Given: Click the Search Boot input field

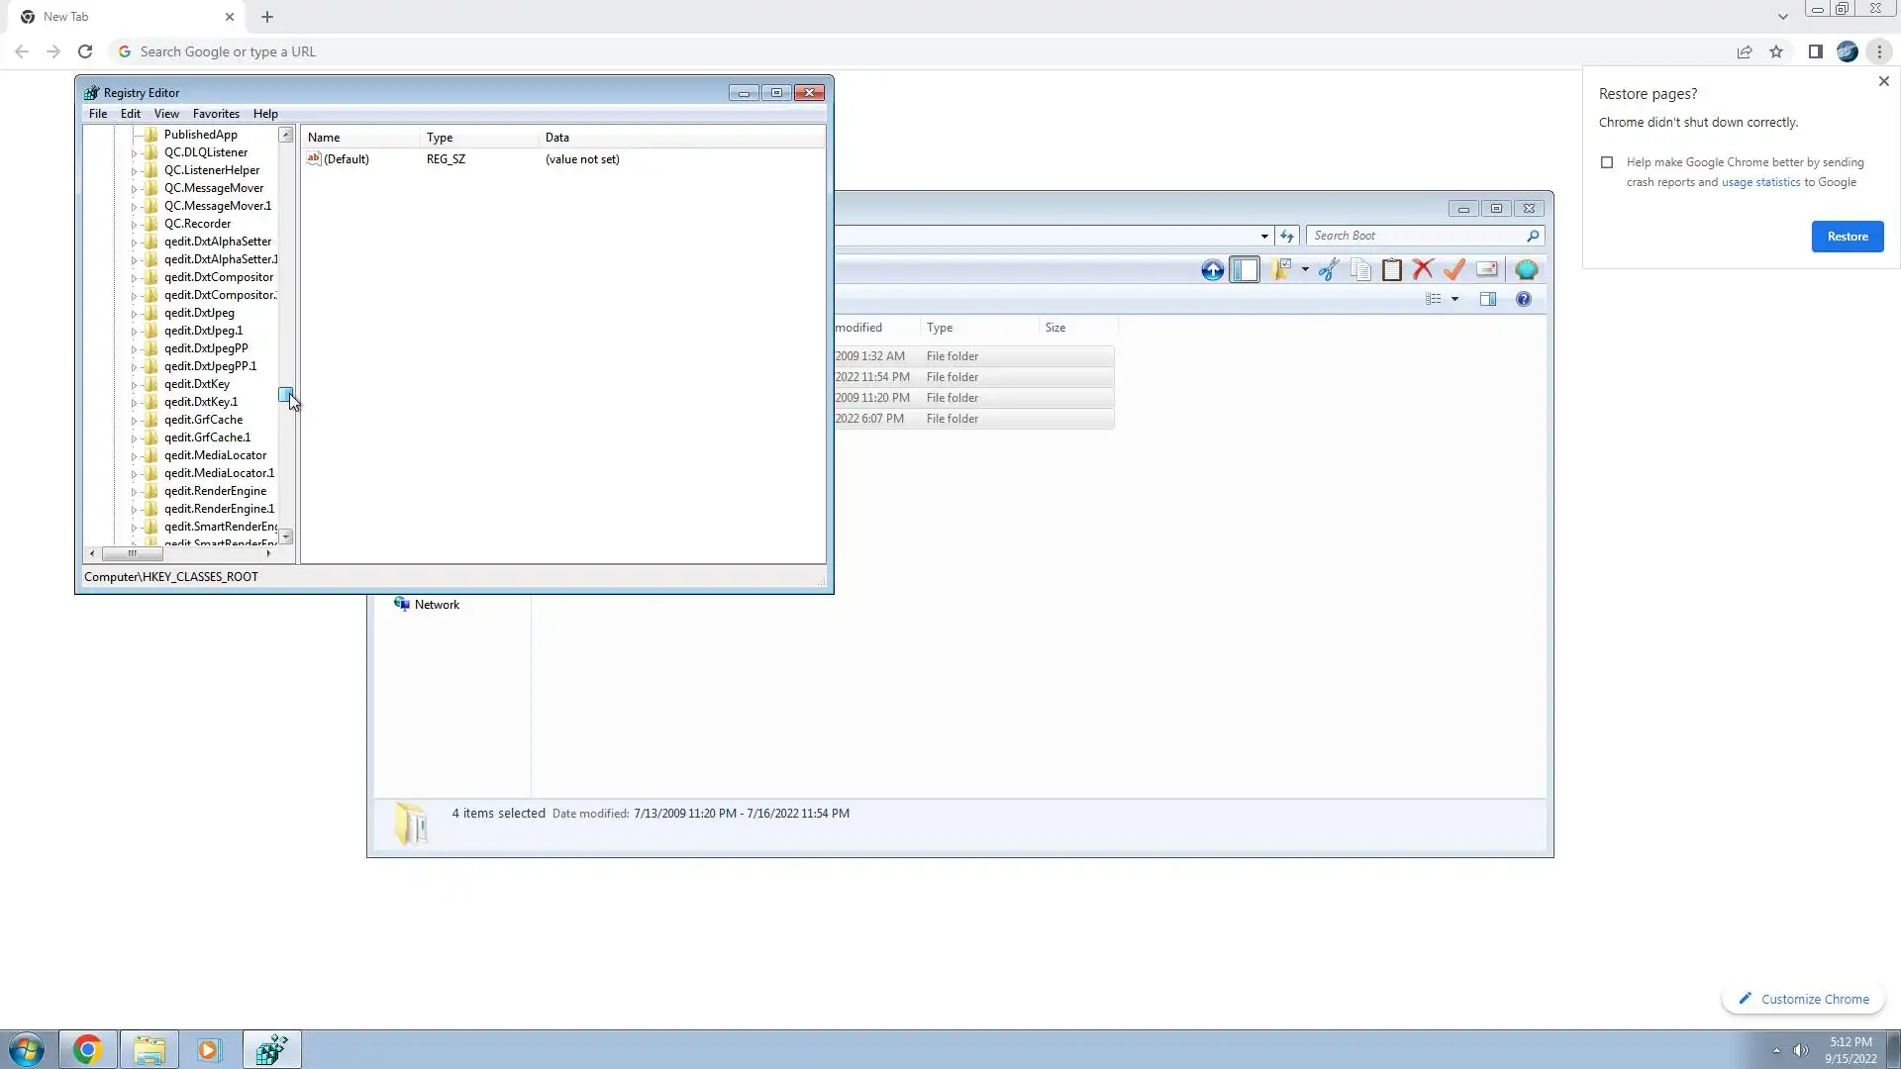Looking at the screenshot, I should click(1416, 236).
